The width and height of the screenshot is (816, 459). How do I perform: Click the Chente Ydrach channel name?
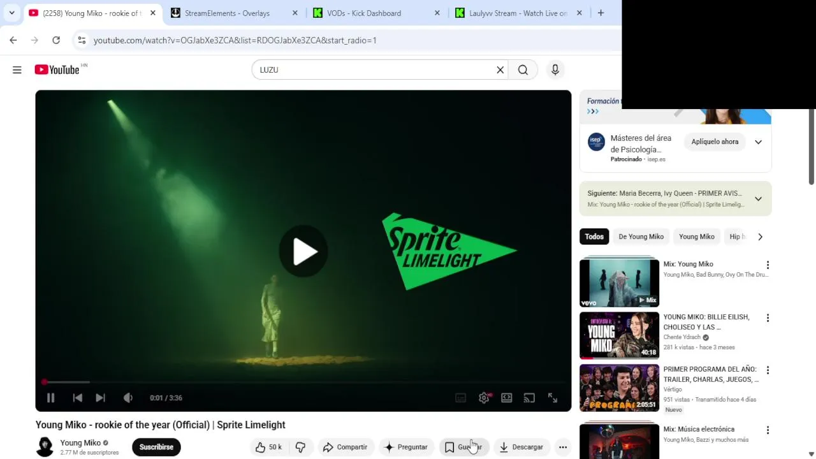coord(681,337)
